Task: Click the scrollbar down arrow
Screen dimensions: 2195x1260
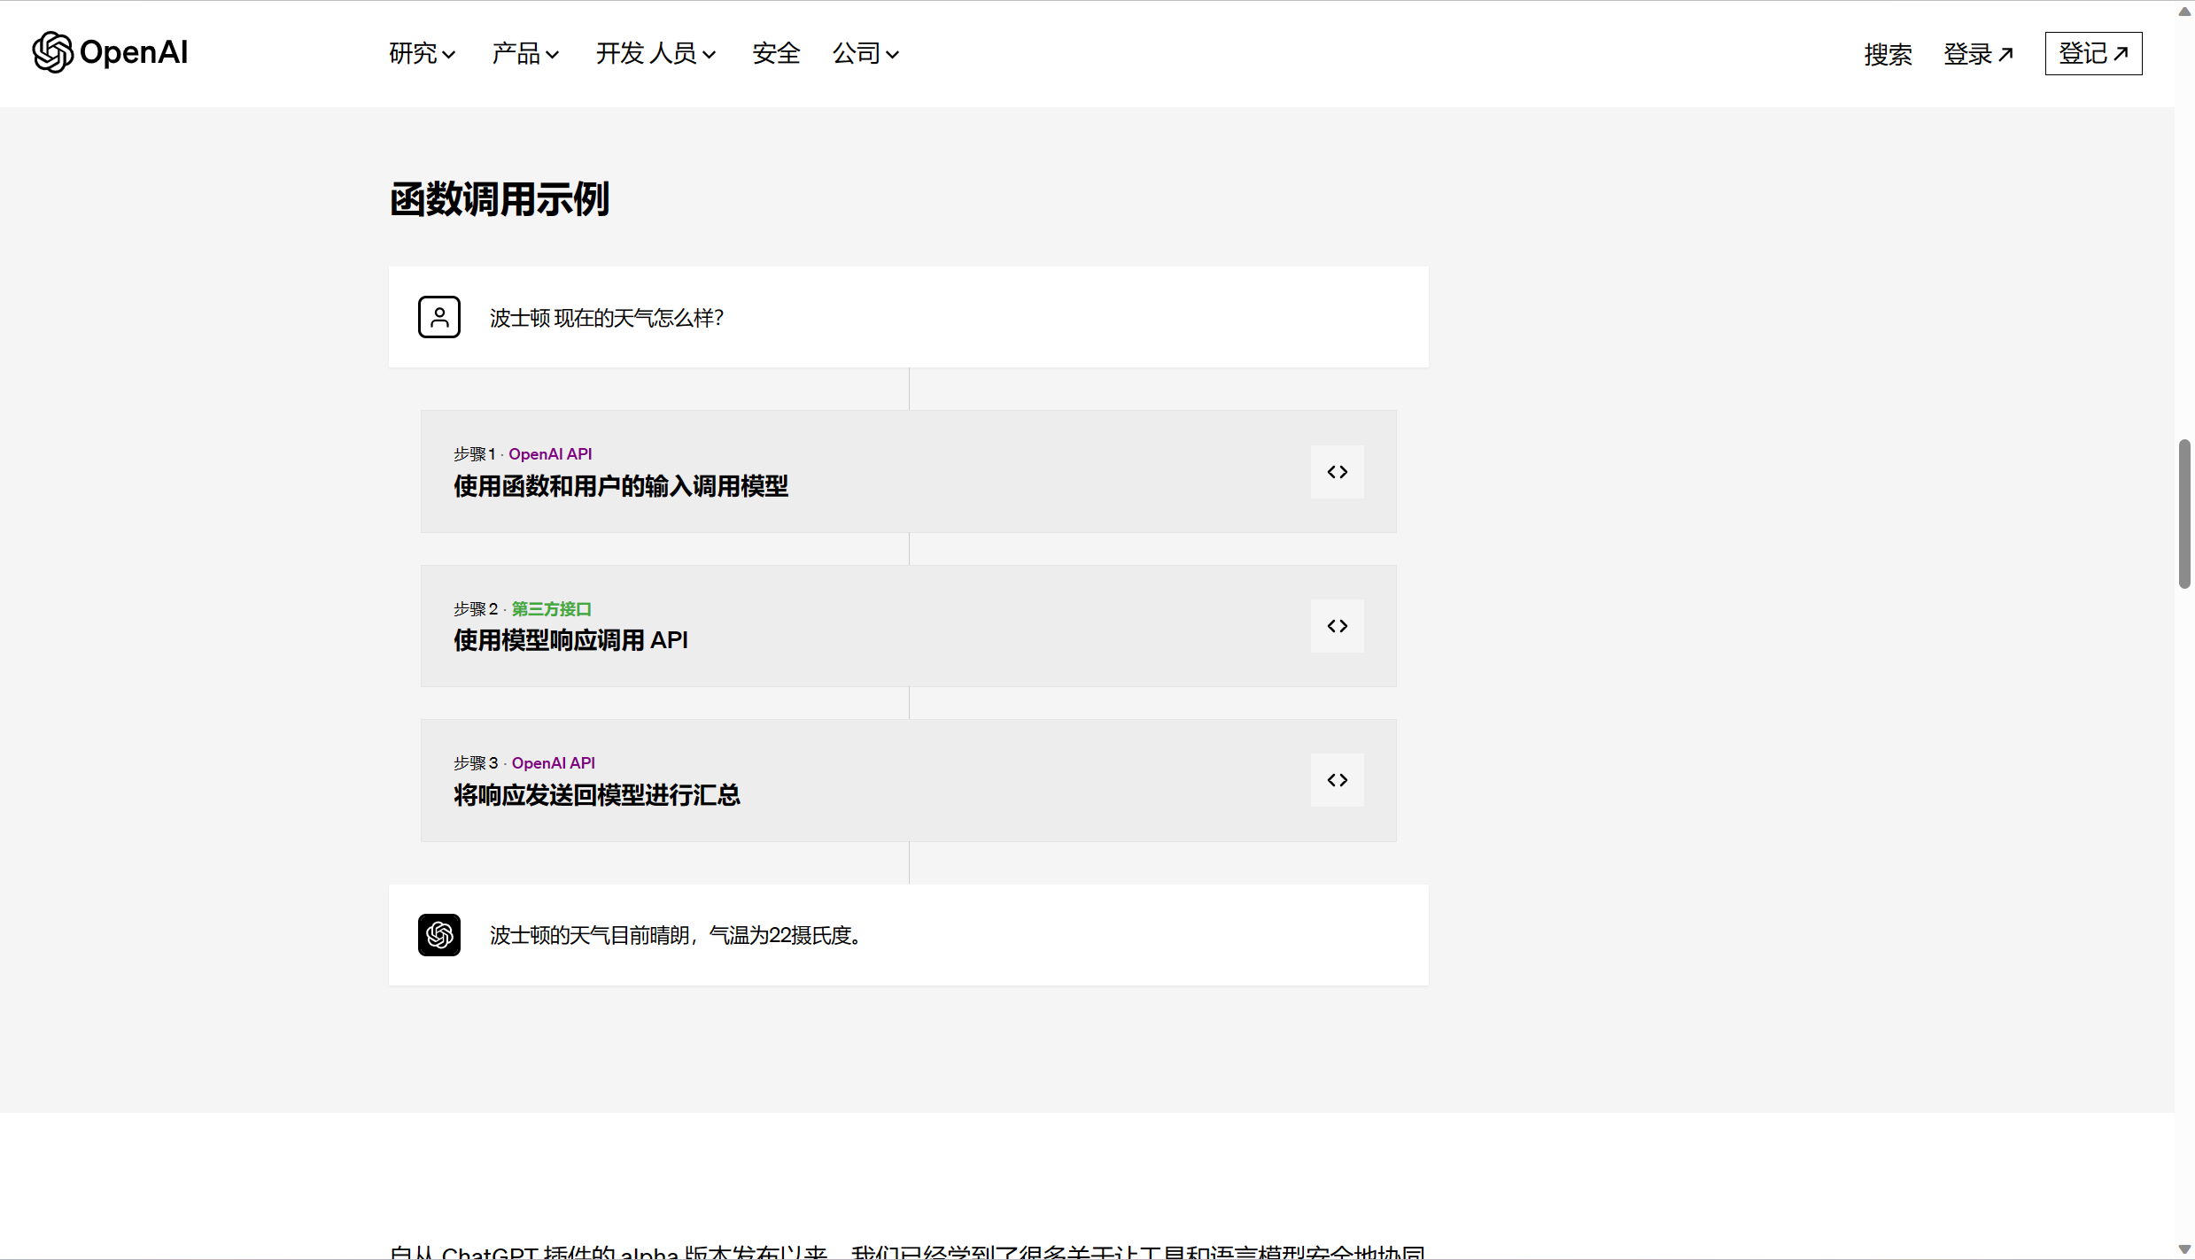Action: (2184, 1249)
